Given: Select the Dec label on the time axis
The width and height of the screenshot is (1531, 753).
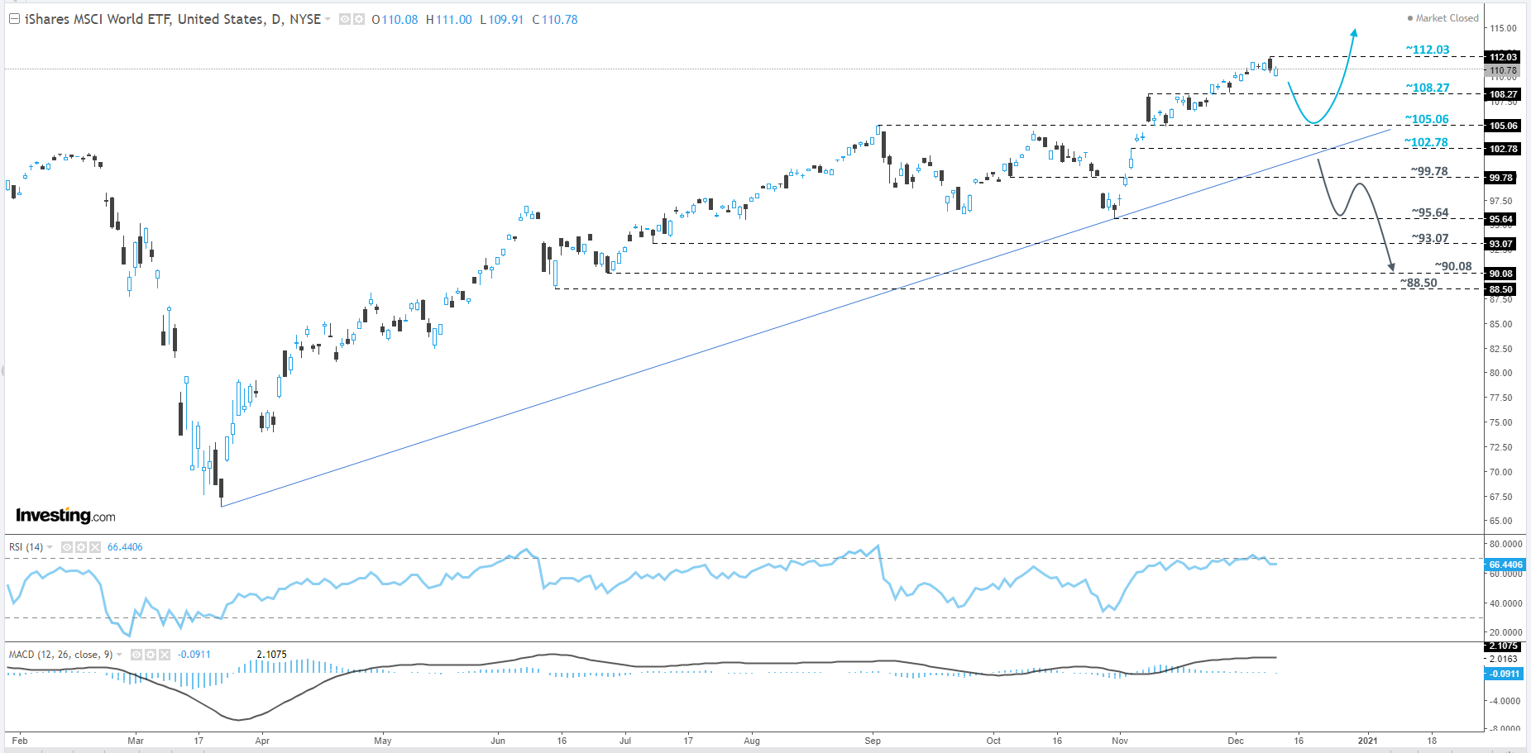Looking at the screenshot, I should pos(1237,741).
